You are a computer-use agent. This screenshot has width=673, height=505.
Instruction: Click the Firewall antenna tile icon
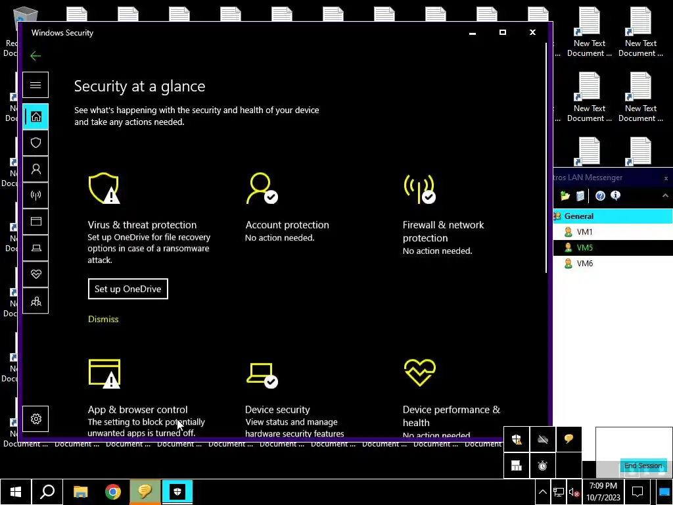420,188
